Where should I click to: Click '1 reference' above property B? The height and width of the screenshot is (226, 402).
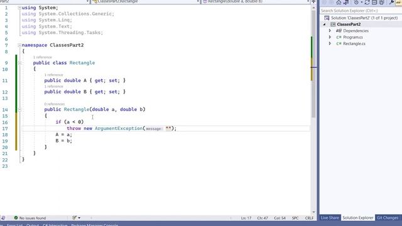(53, 87)
